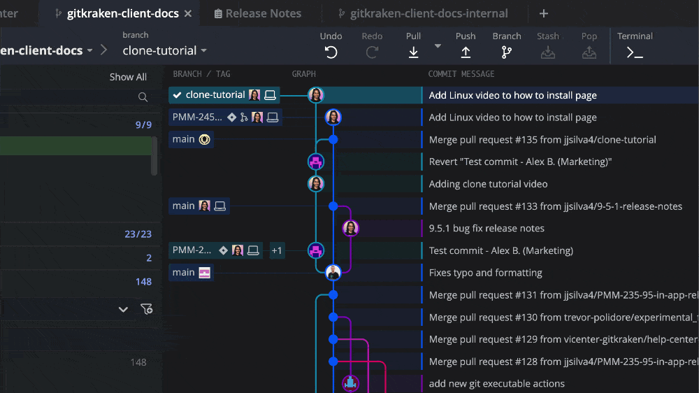The height and width of the screenshot is (393, 699).
Task: Collapse section with the chevron down arrow
Action: [123, 309]
